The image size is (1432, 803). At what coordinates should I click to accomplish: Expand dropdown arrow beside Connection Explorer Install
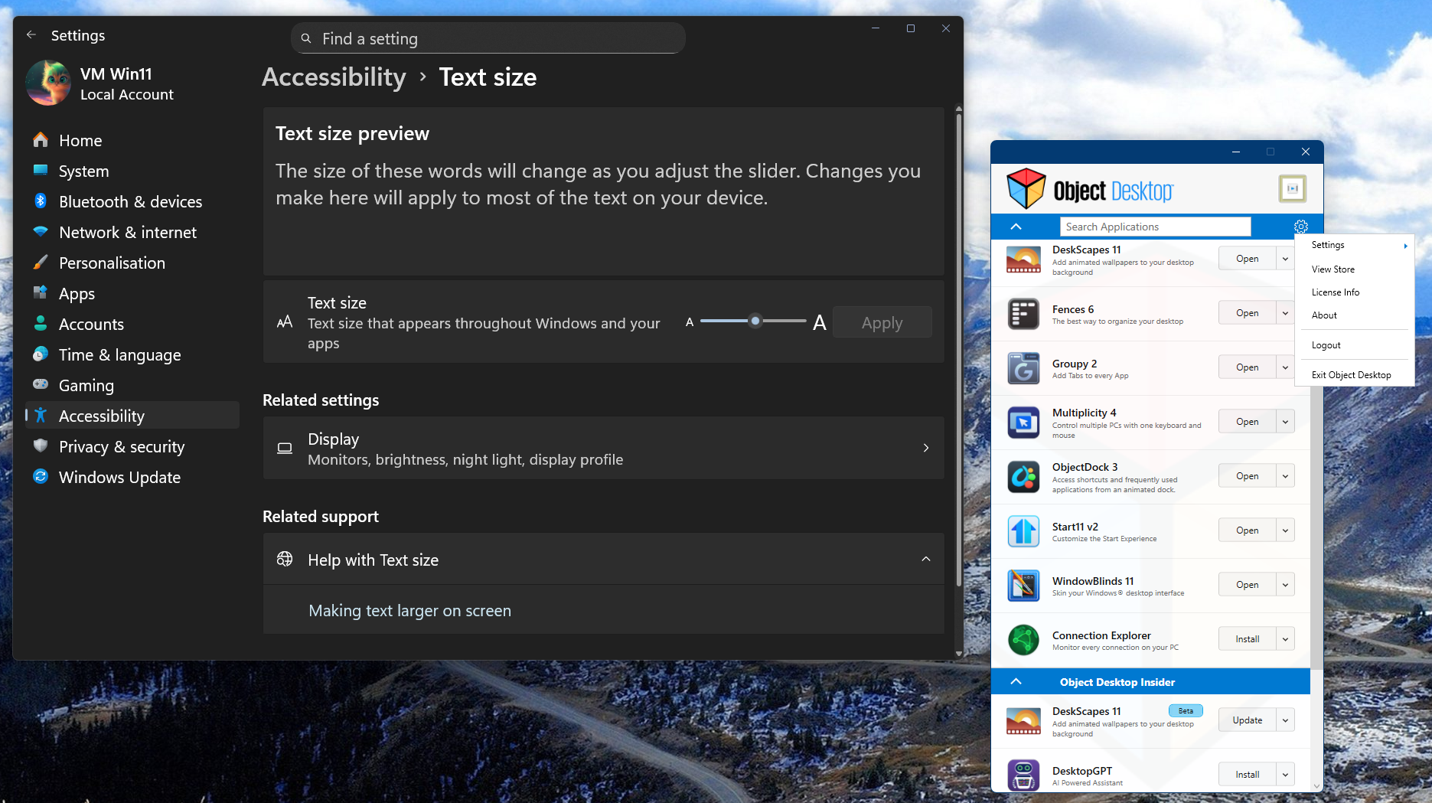1285,639
